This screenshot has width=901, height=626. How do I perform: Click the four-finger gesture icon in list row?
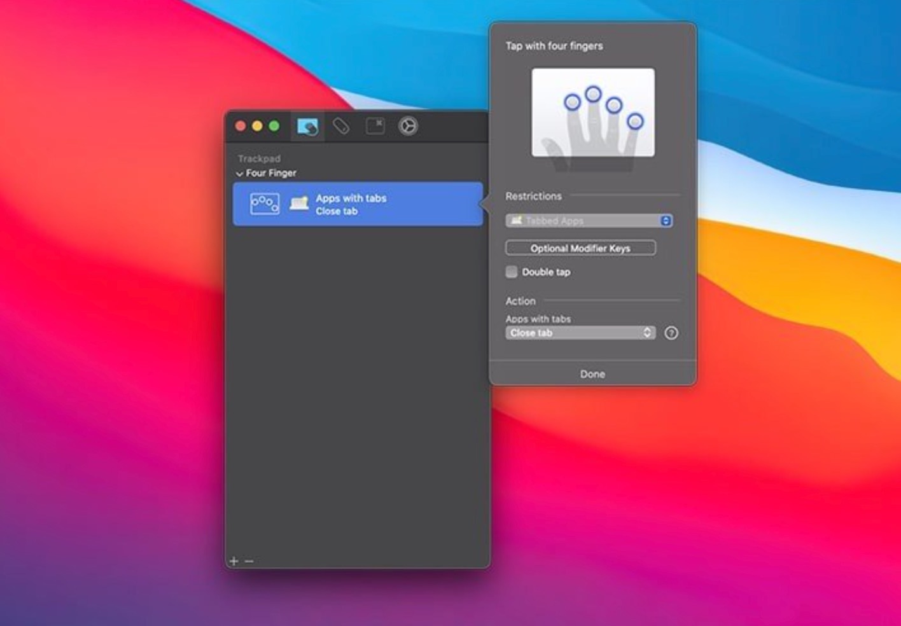click(x=265, y=204)
